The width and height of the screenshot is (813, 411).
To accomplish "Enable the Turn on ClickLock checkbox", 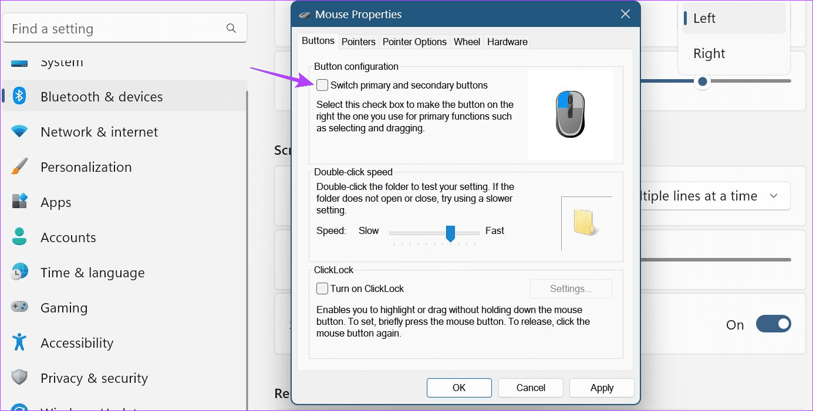I will [x=322, y=288].
